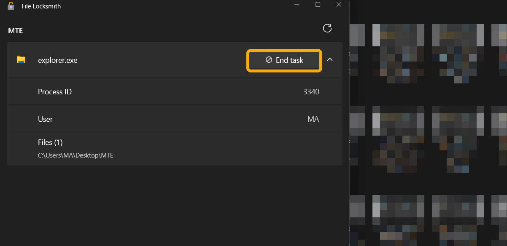This screenshot has width=507, height=246.
Task: Click the folder icon next to explorer.exe
Action: 21,60
